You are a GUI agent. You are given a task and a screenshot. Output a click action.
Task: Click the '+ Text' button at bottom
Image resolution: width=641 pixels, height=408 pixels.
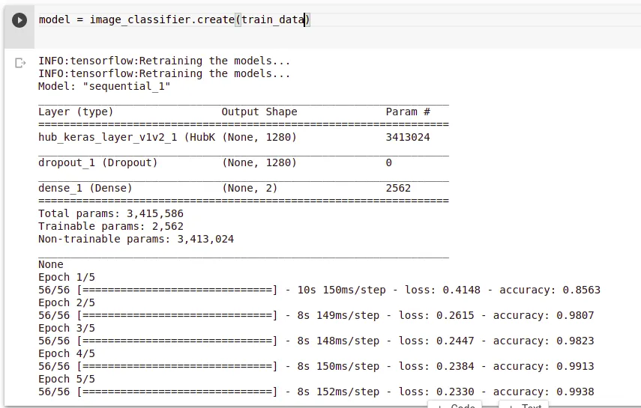click(524, 405)
